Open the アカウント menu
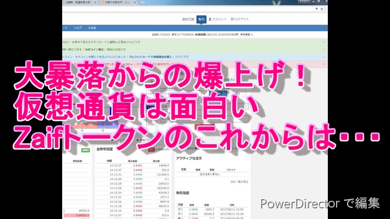 tap(218, 19)
